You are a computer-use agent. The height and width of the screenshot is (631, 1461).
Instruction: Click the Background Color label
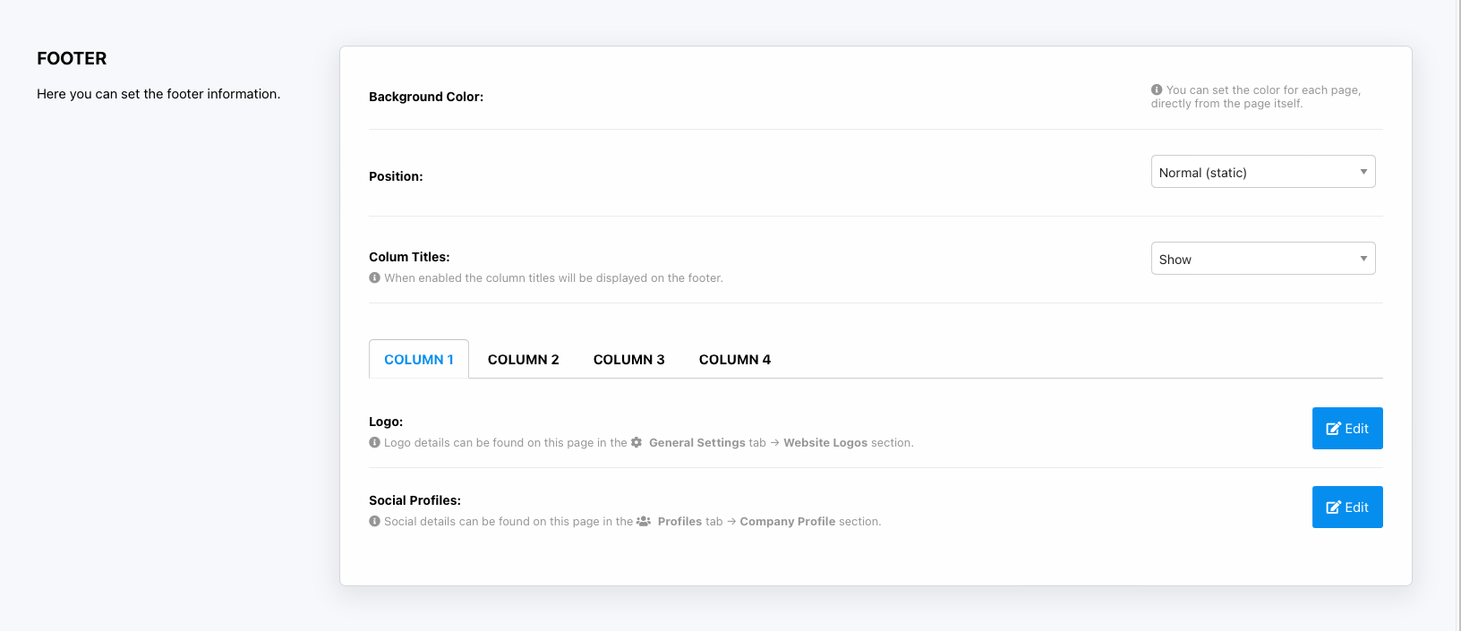click(426, 97)
